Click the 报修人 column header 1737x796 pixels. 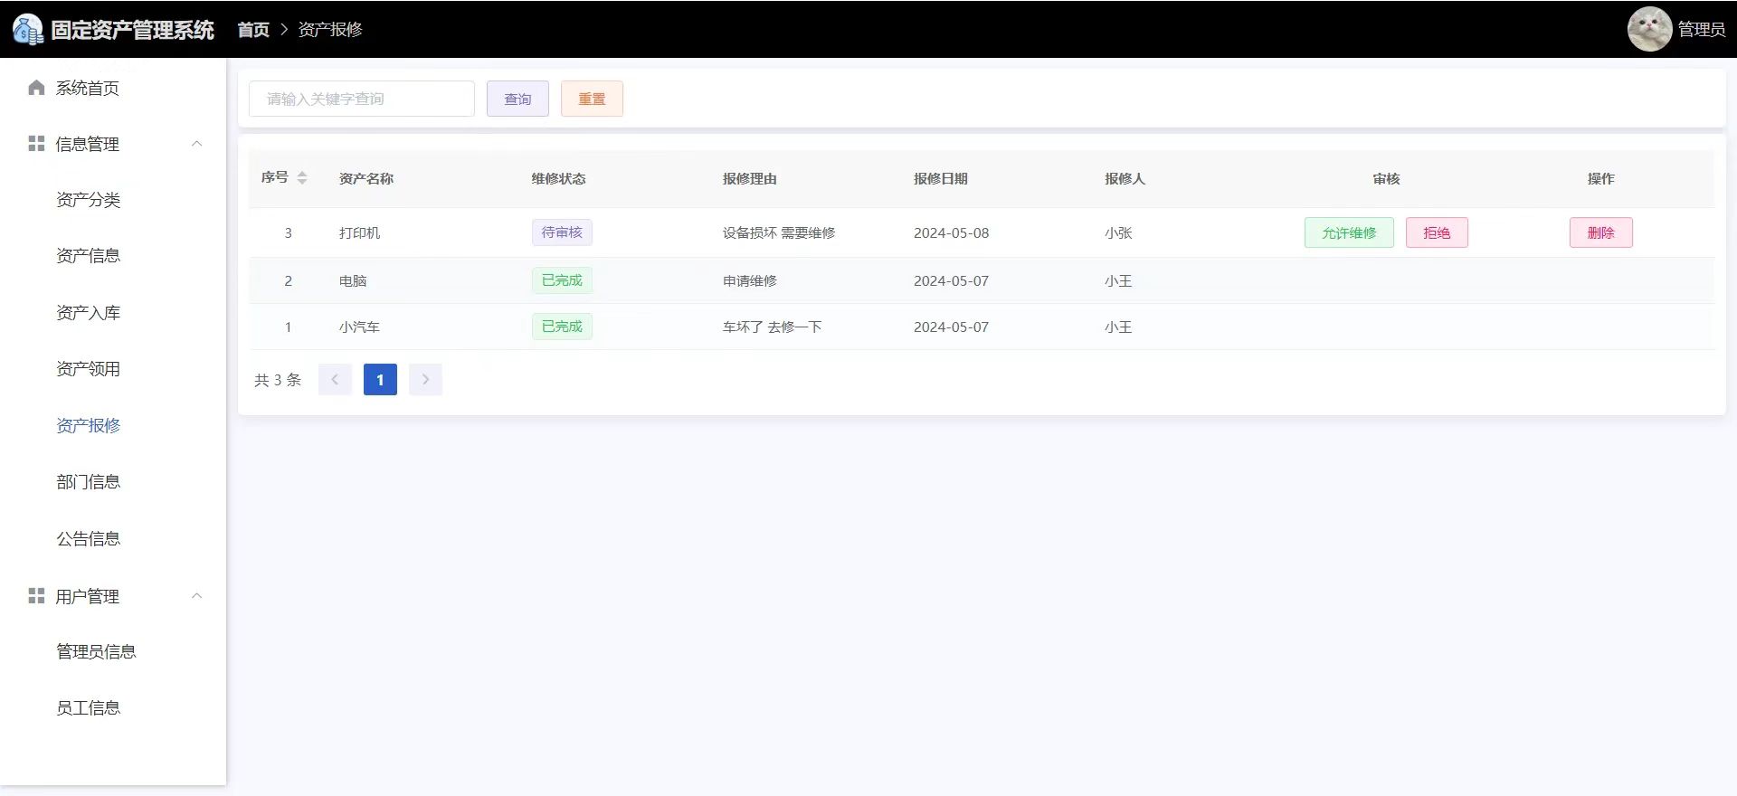pos(1125,178)
